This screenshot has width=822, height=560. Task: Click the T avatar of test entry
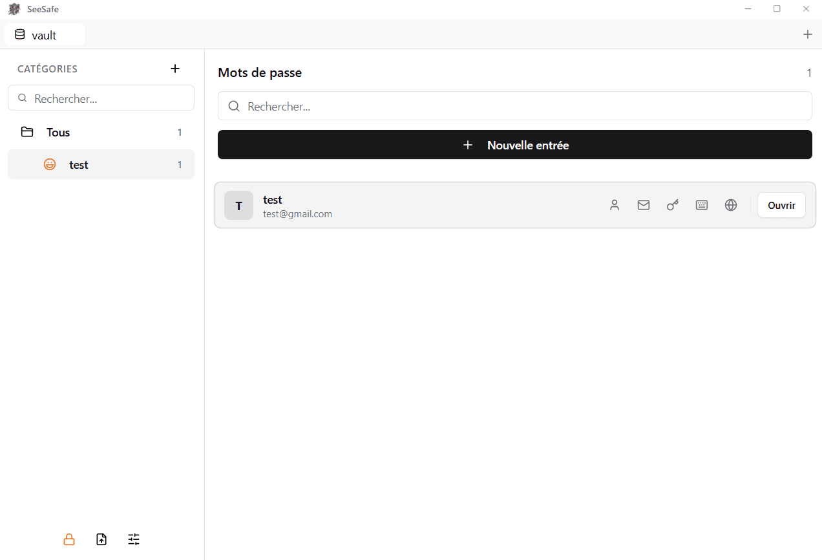coord(238,206)
